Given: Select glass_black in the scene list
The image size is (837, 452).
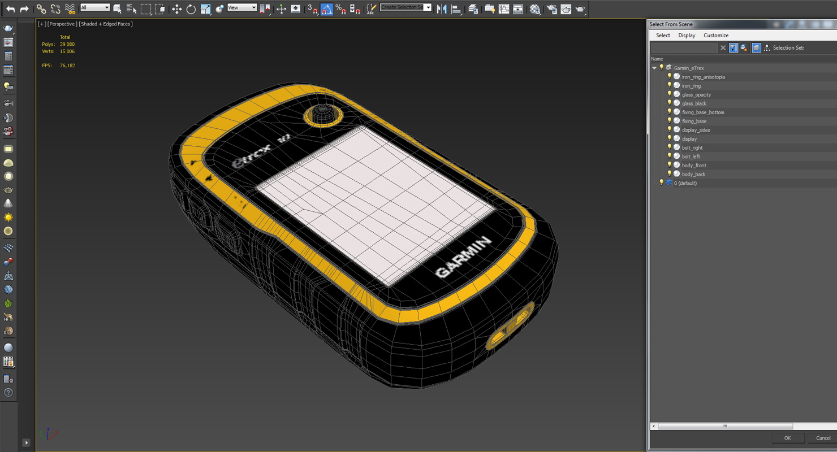Looking at the screenshot, I should coord(694,103).
